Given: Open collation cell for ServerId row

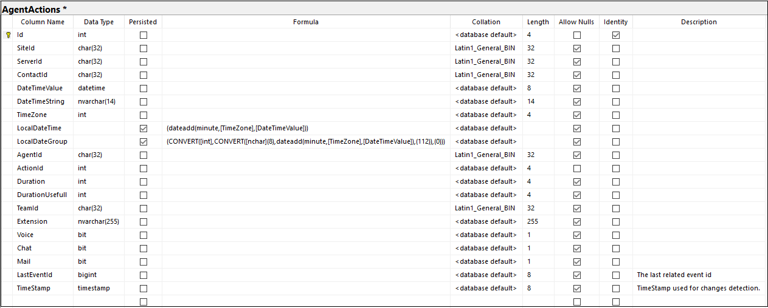Looking at the screenshot, I should pyautogui.click(x=486, y=62).
